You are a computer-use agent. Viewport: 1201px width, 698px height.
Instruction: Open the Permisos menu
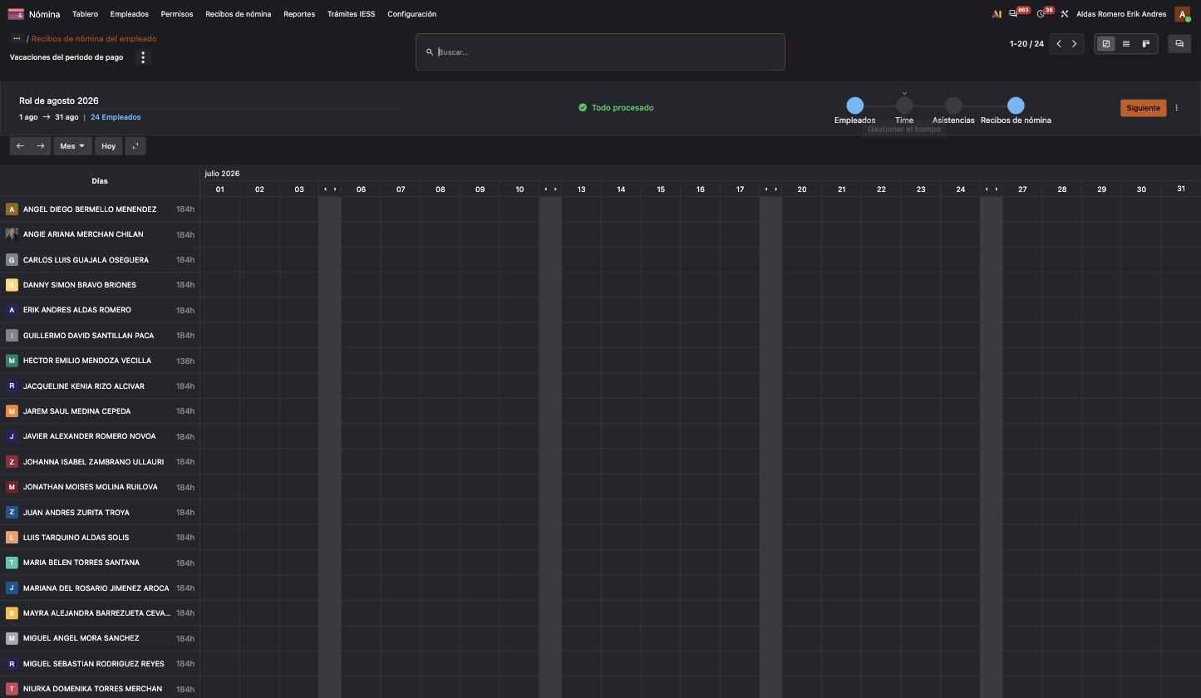click(177, 14)
